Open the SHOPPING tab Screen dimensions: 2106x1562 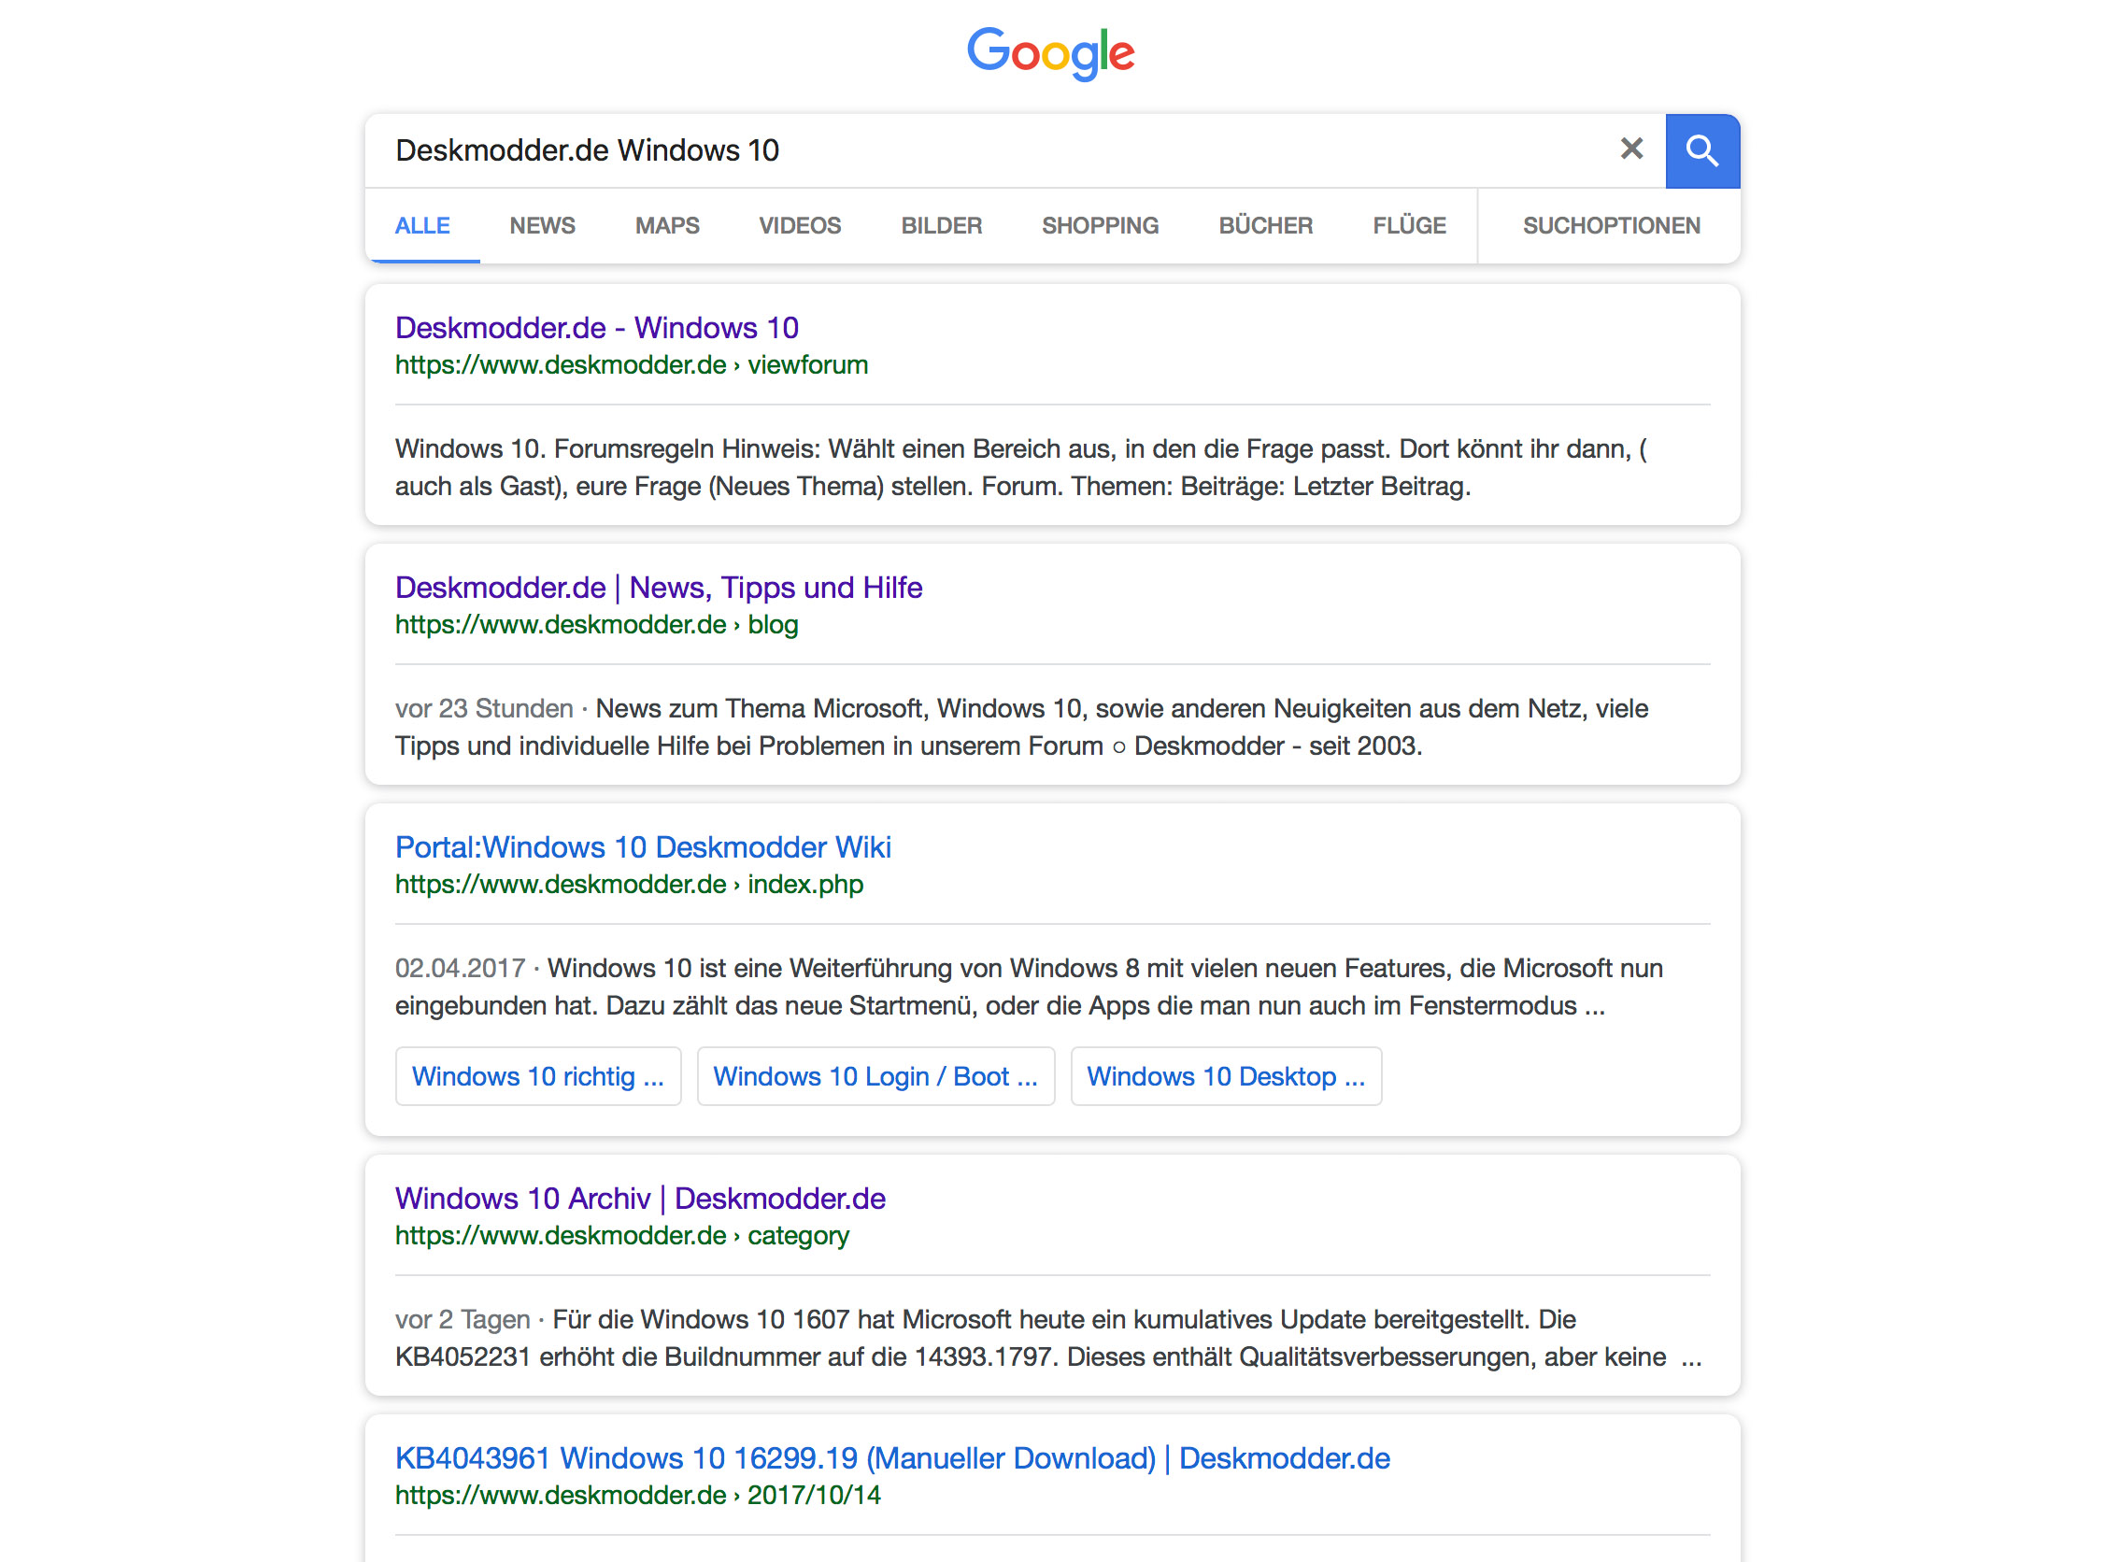point(1101,226)
